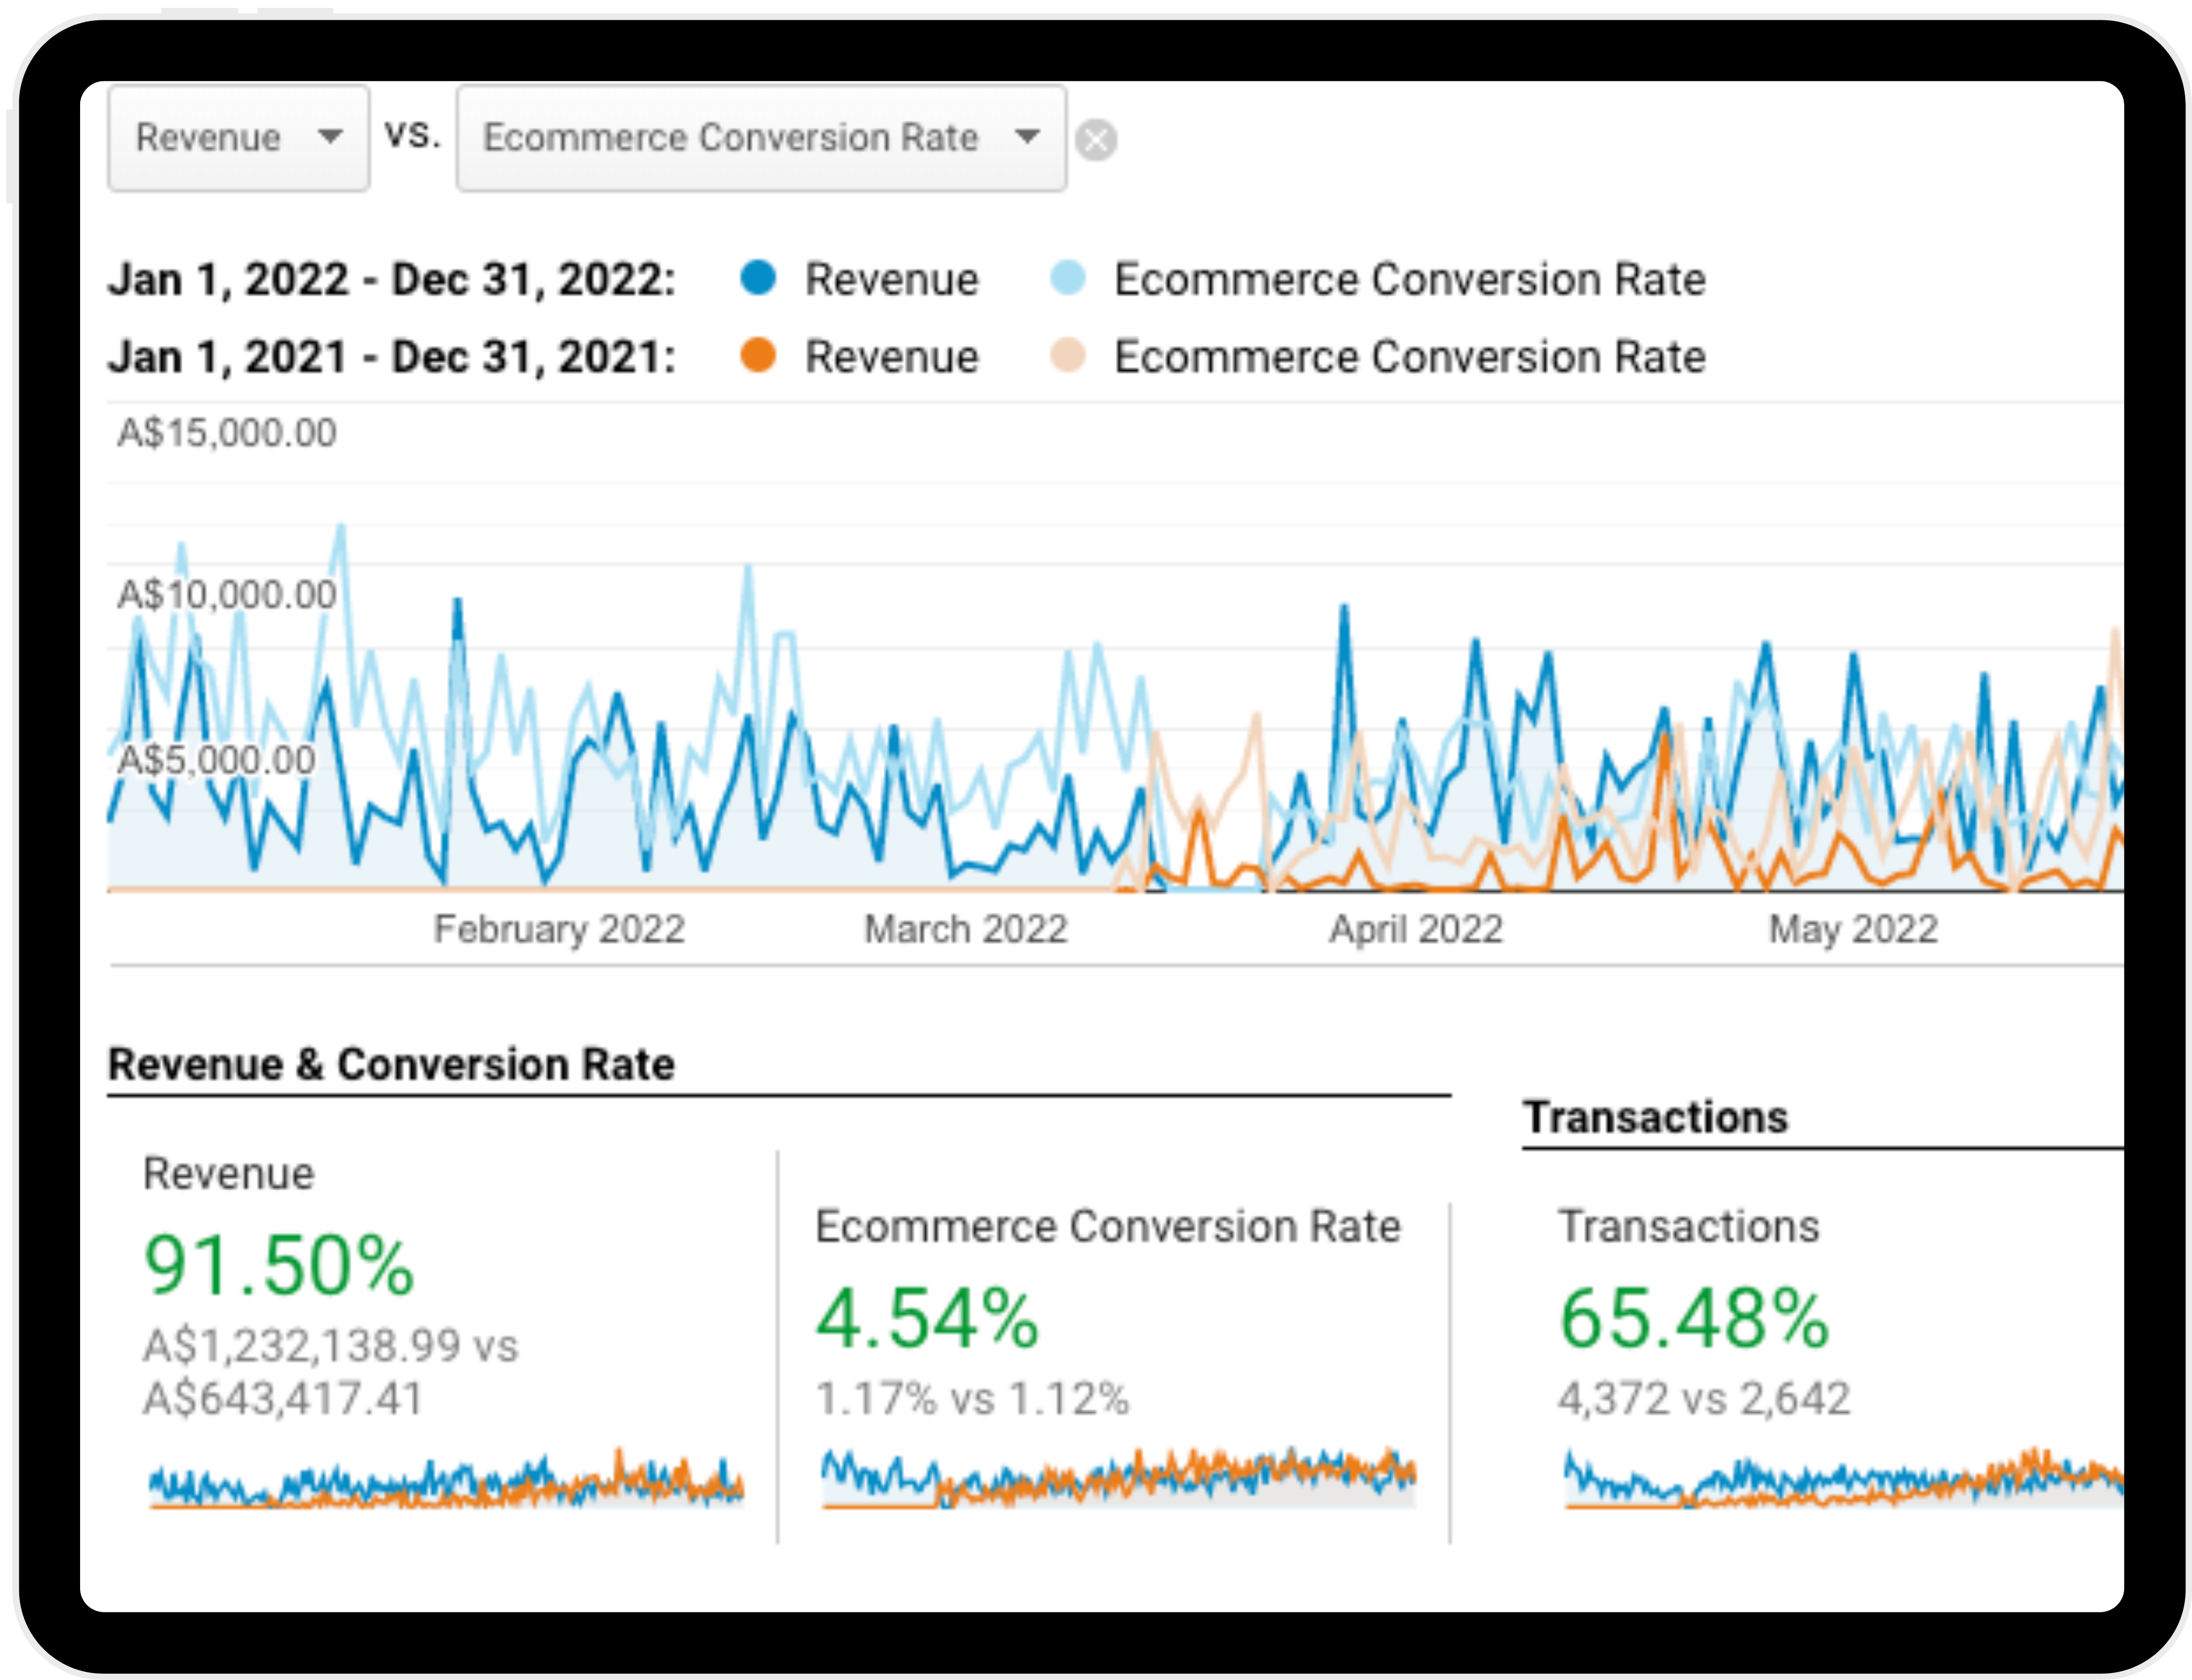This screenshot has width=2192, height=1680.
Task: Click the February 2022 axis label
Action: pos(559,929)
